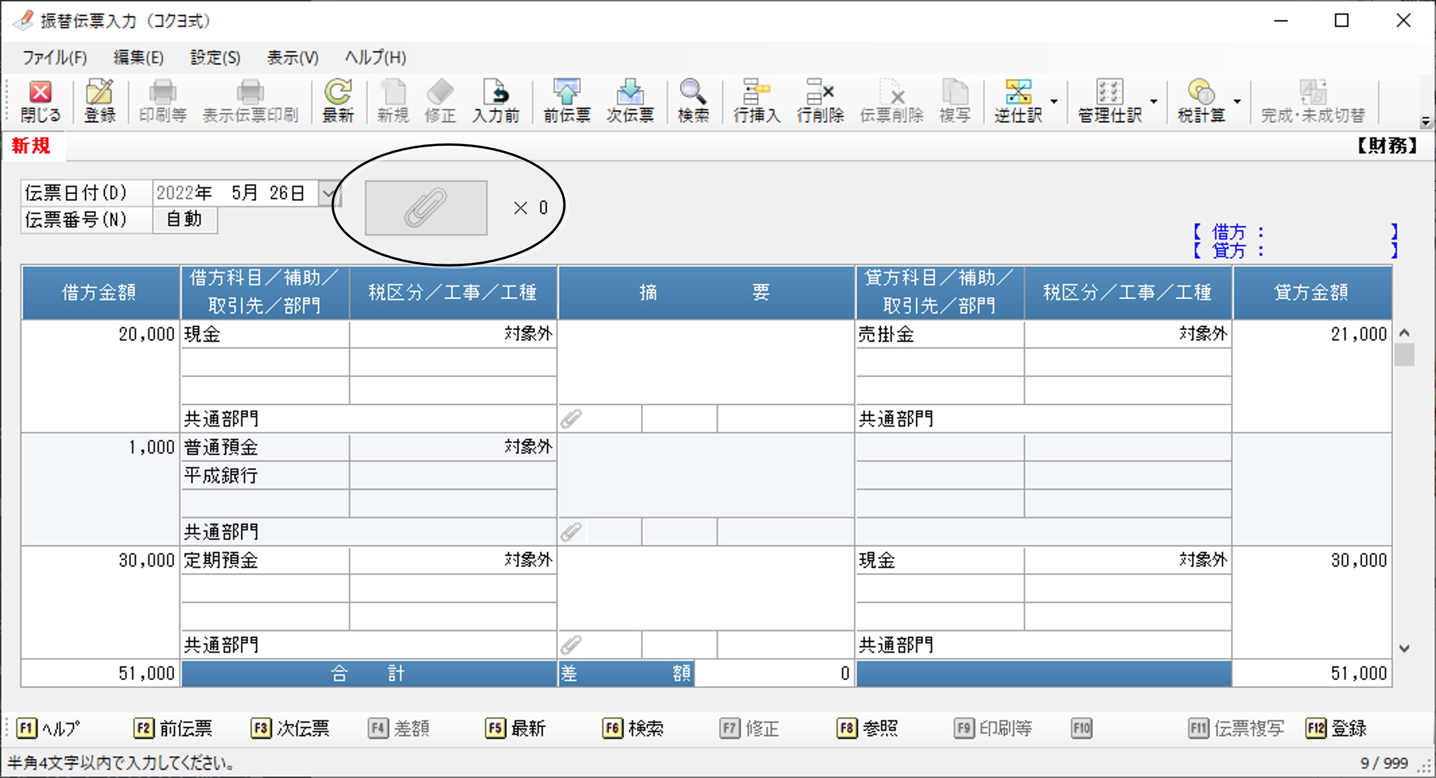1436x778 pixels.
Task: Open the 逆仕訳 dropdown arrow
Action: (1053, 102)
